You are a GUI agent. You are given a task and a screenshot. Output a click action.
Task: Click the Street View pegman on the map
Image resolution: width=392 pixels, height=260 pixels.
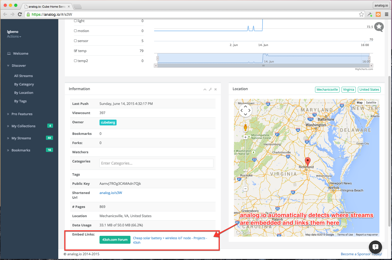tap(245, 128)
